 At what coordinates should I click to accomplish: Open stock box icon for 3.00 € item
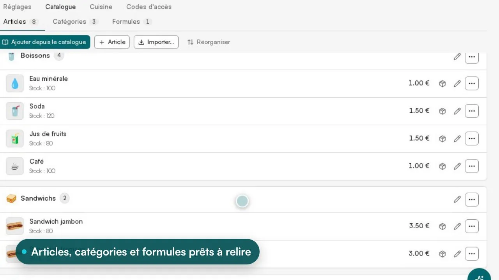(x=442, y=254)
